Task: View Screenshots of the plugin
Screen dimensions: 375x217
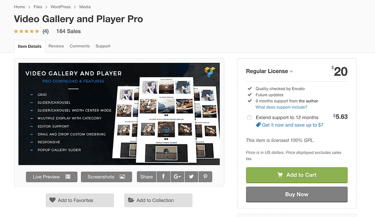Action: pos(106,177)
